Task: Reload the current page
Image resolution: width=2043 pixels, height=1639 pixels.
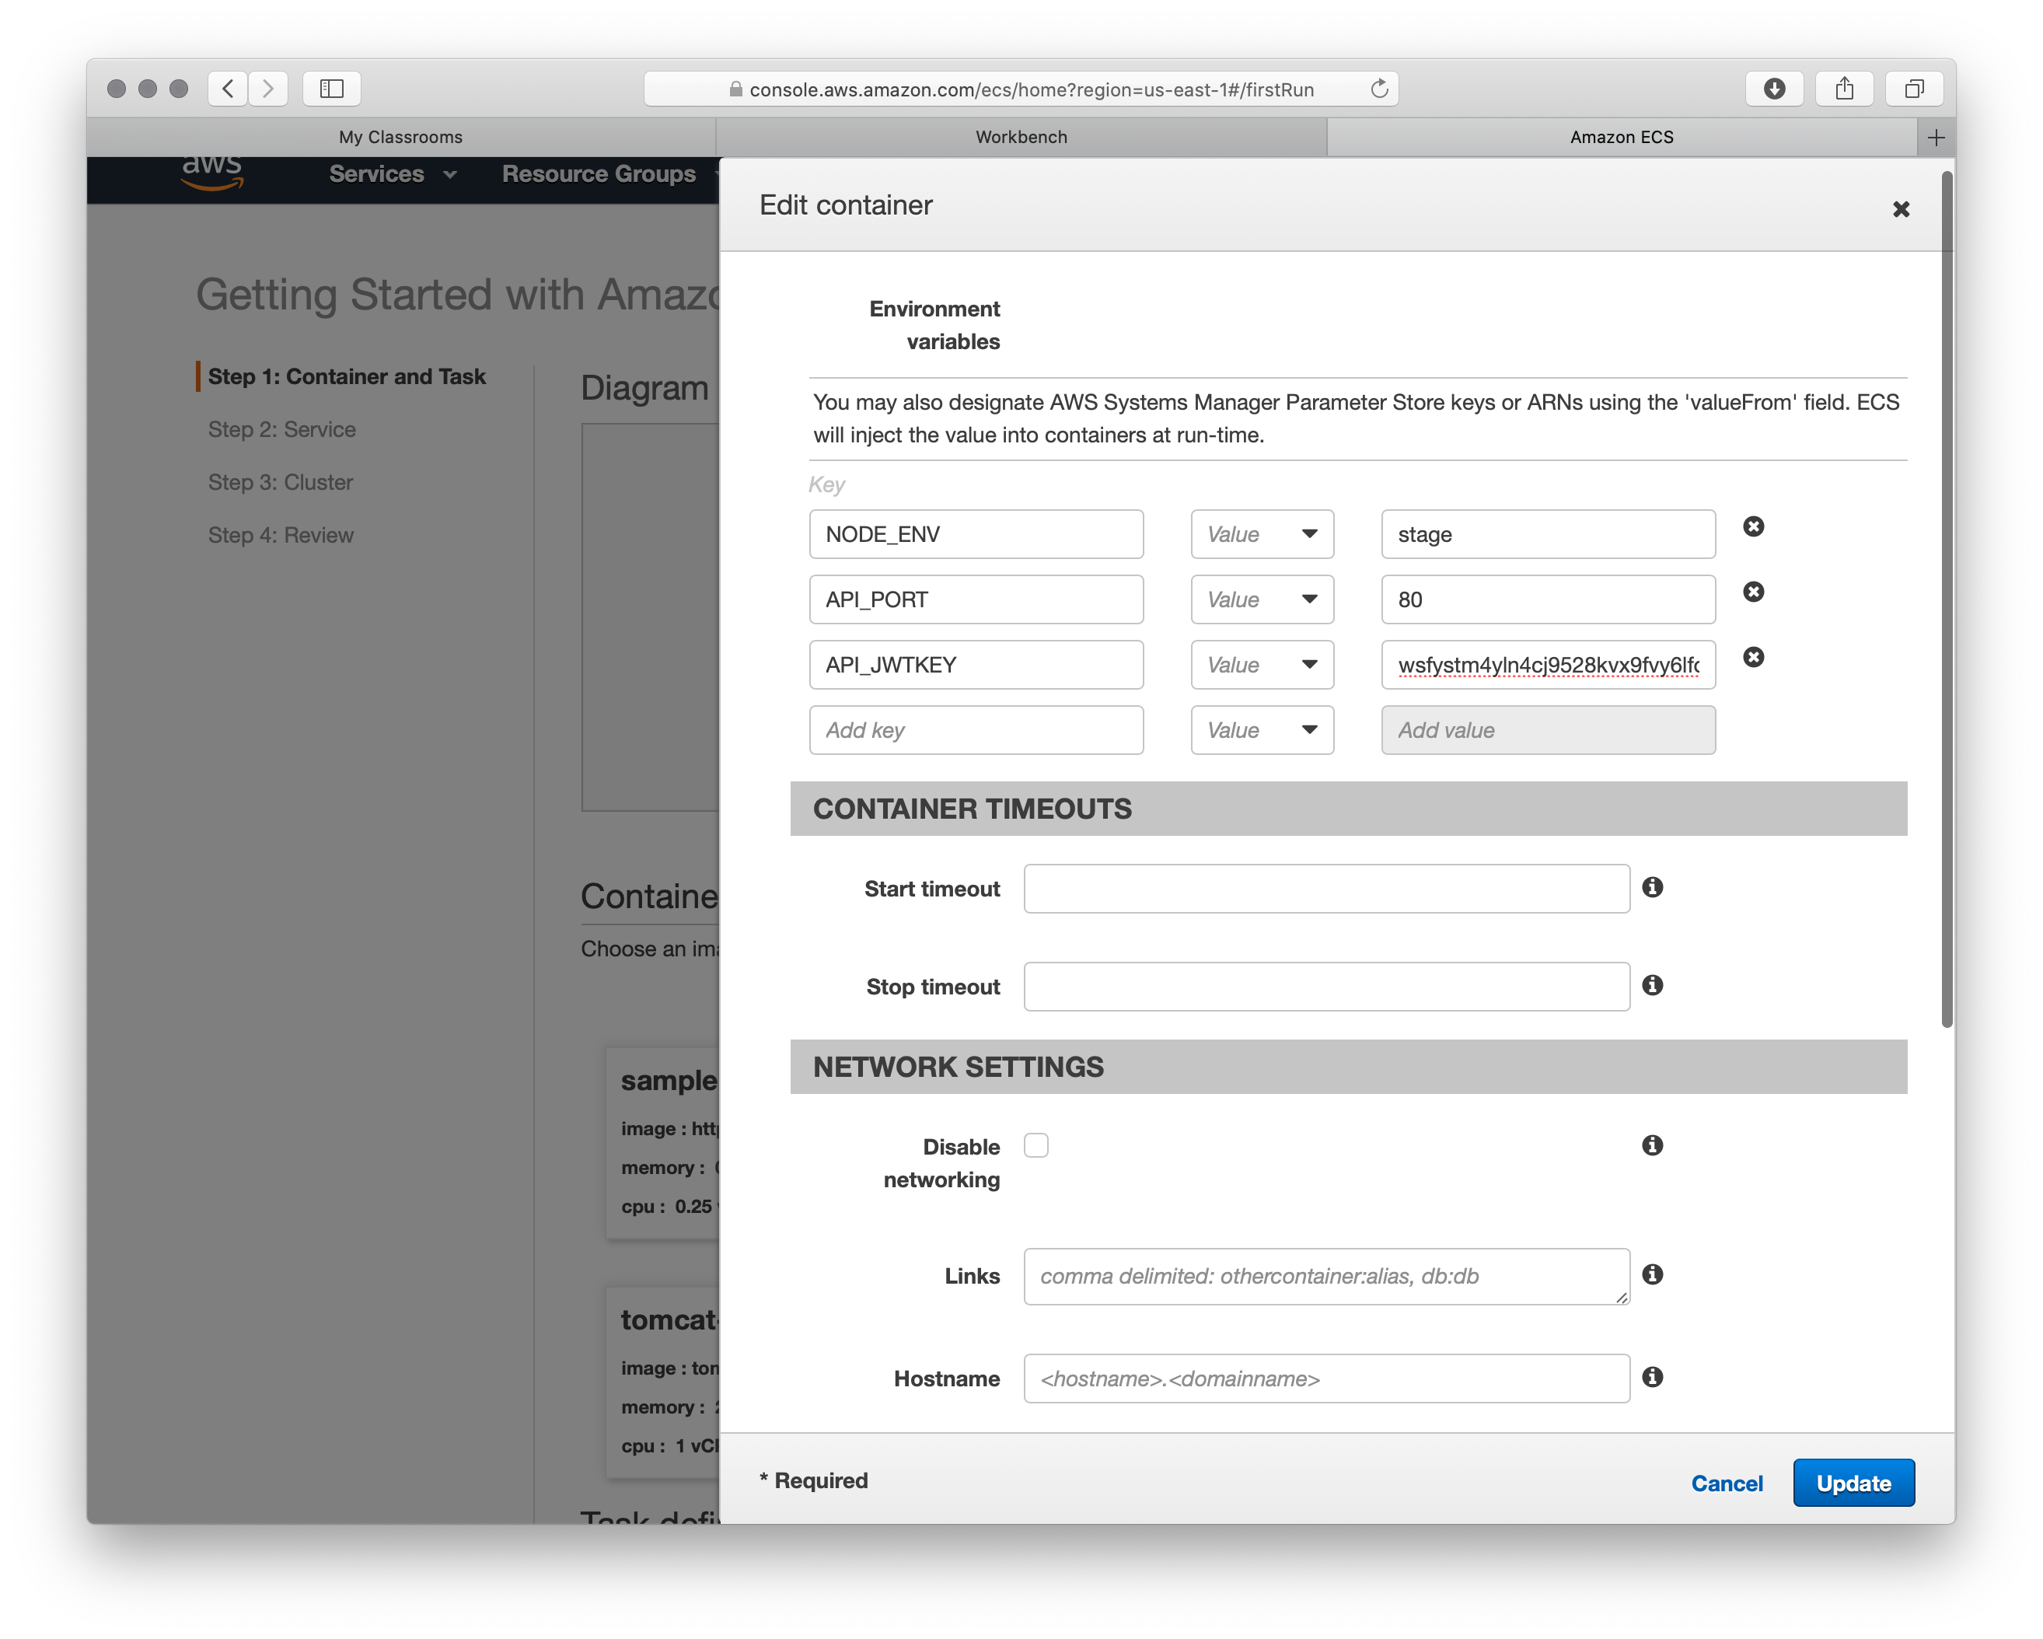Action: point(1379,88)
